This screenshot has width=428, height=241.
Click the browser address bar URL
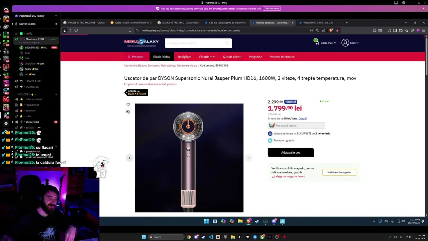[x=191, y=30]
